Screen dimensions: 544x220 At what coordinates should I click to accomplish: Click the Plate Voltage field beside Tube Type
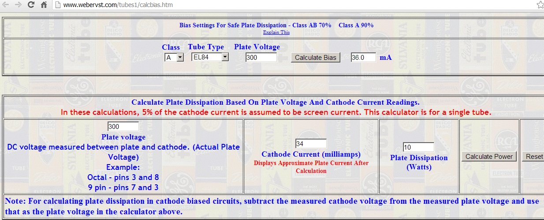pos(261,58)
